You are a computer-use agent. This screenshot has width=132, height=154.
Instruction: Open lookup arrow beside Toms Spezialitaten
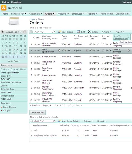[59, 50]
